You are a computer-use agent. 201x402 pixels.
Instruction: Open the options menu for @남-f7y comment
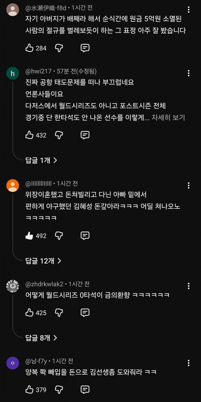[188, 363]
